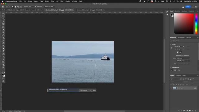Select the Dodge tool
The image size is (199, 112).
pyautogui.click(x=3, y=51)
